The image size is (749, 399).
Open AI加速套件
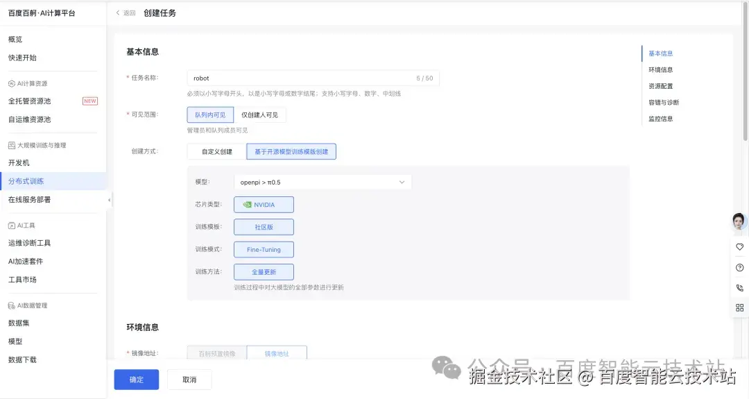point(26,262)
